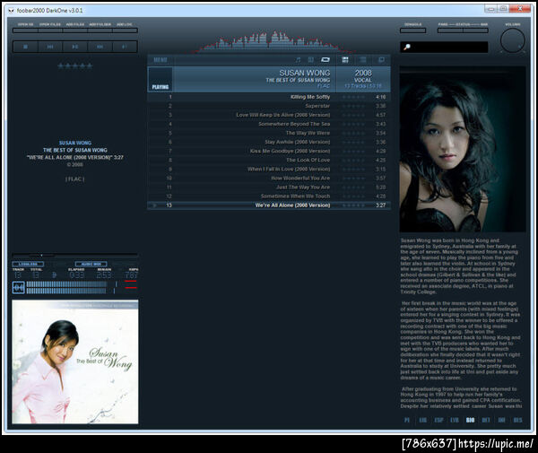
Task: Click the Previous track button
Action: pos(50,47)
